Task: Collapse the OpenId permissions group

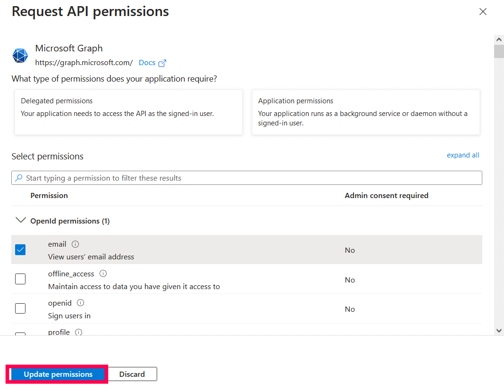Action: coord(20,220)
